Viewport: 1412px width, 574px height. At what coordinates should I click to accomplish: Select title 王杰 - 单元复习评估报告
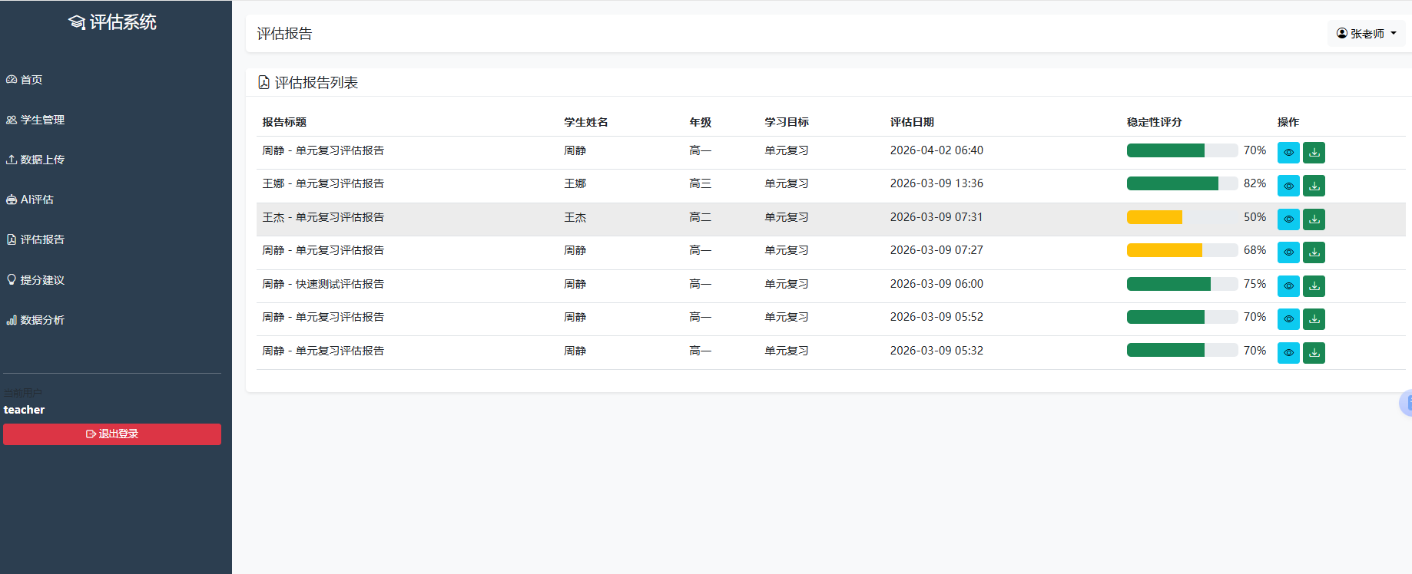click(x=323, y=217)
